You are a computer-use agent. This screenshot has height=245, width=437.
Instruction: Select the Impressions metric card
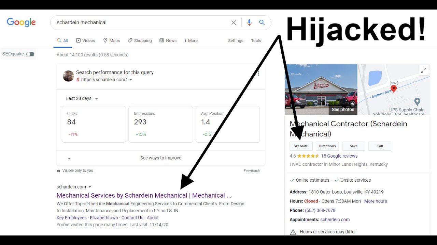[161, 124]
